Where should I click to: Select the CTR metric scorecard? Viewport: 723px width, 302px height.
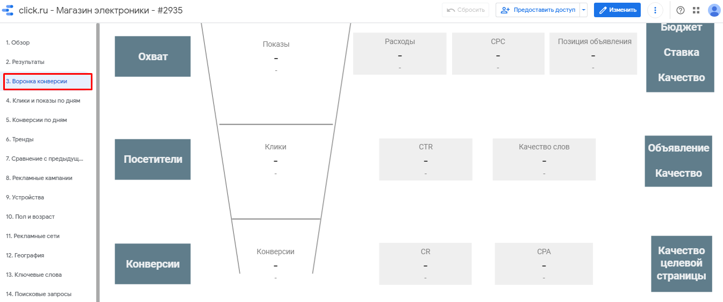425,159
